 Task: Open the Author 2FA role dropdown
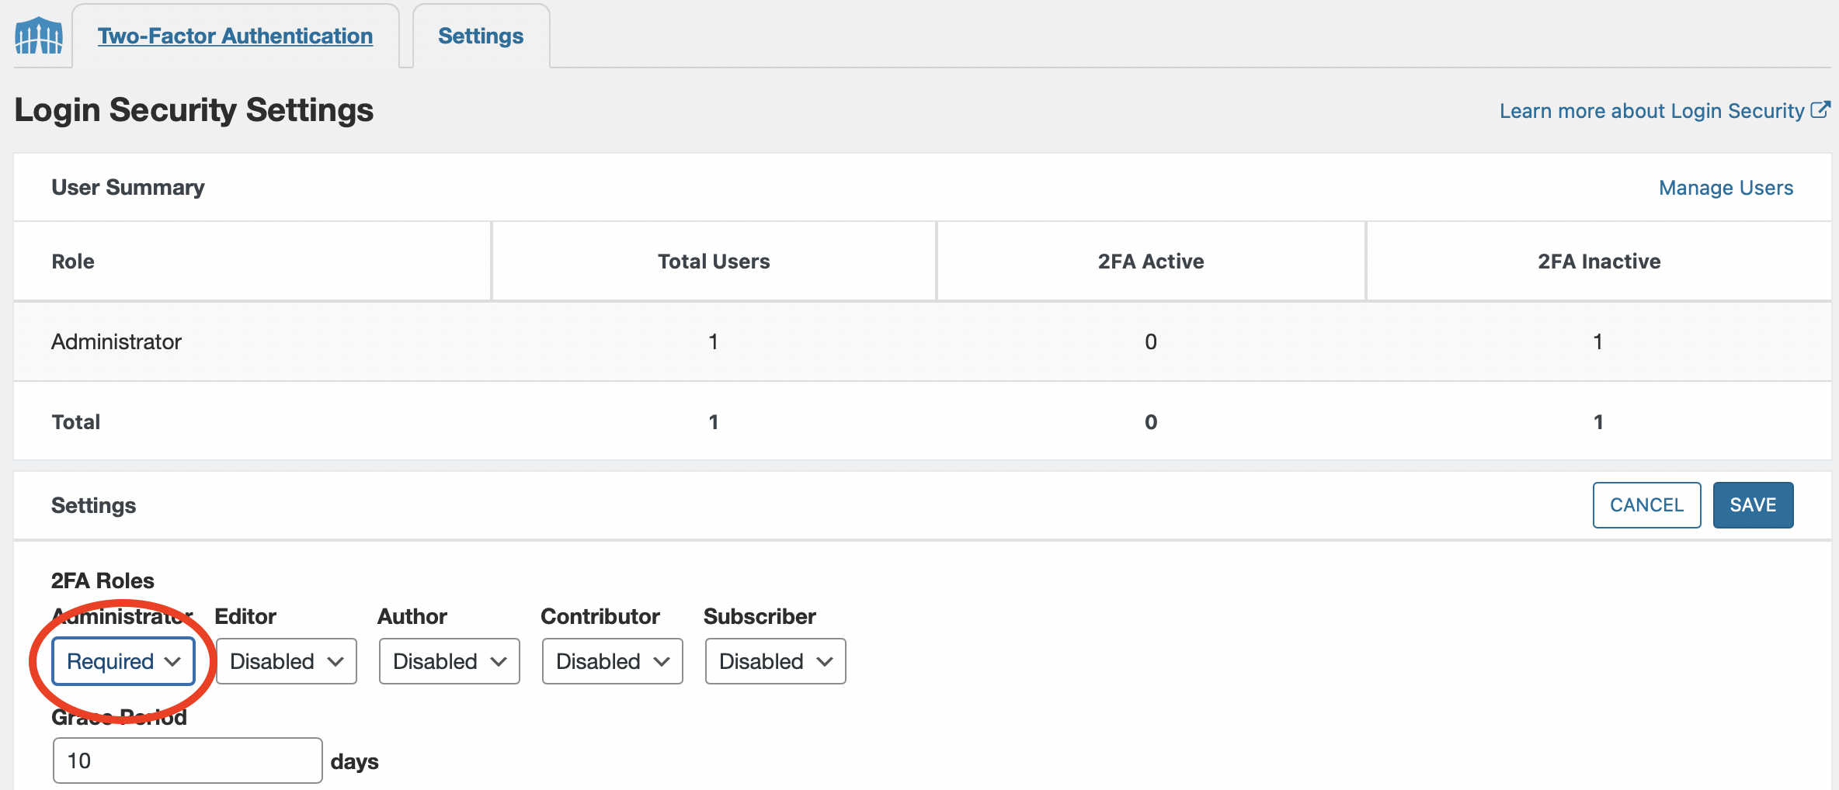(x=450, y=661)
